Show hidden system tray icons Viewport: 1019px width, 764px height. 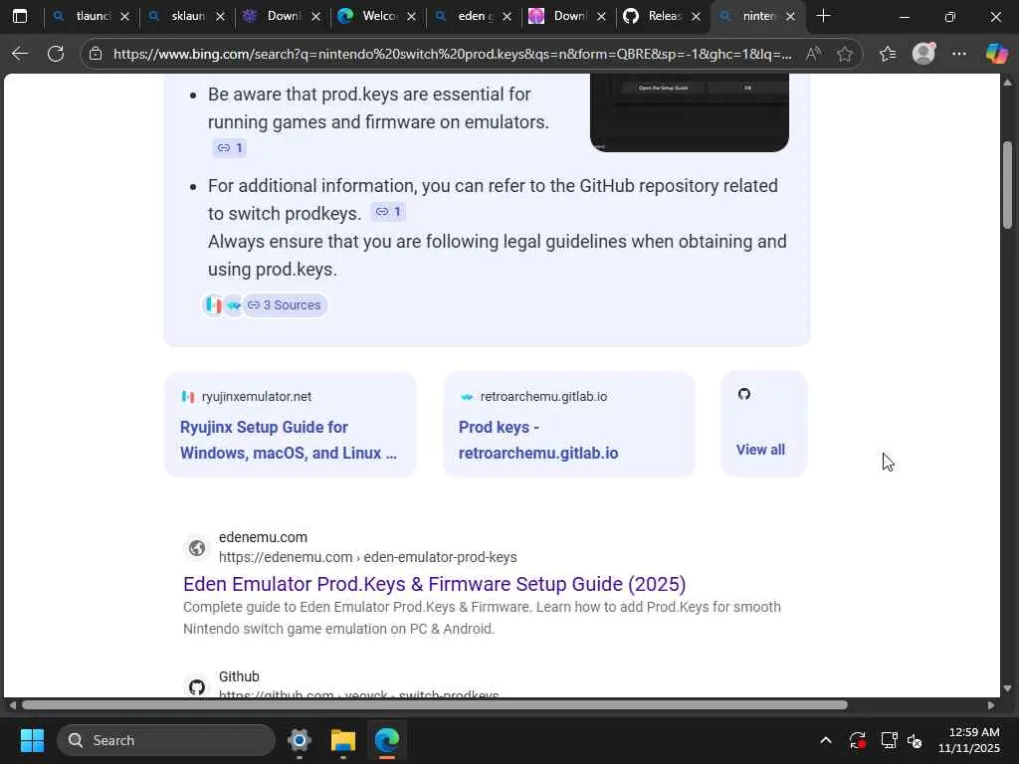point(825,740)
